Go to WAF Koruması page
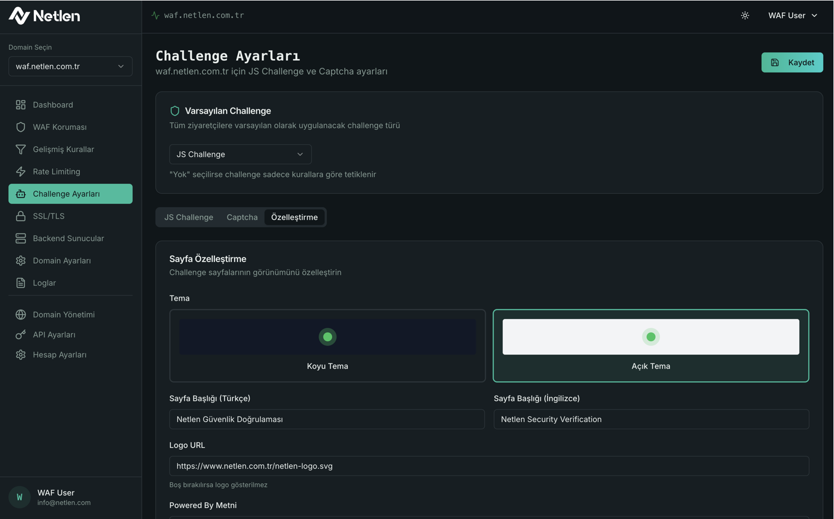The width and height of the screenshot is (834, 519). (70, 127)
